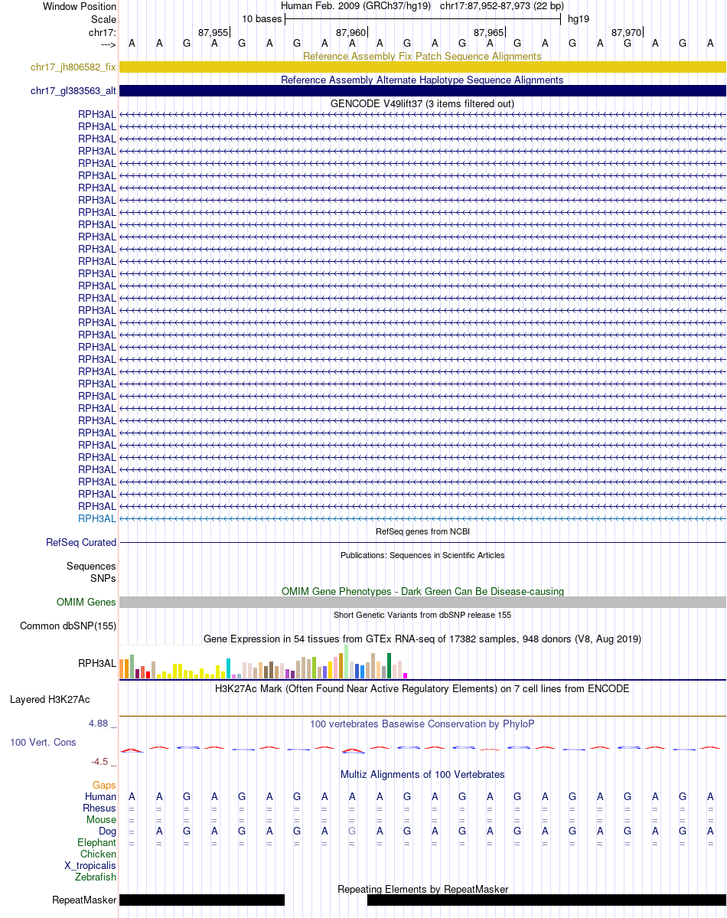Click the chr17_jh806582_fix track label
This screenshot has height=918, width=727.
[x=73, y=67]
